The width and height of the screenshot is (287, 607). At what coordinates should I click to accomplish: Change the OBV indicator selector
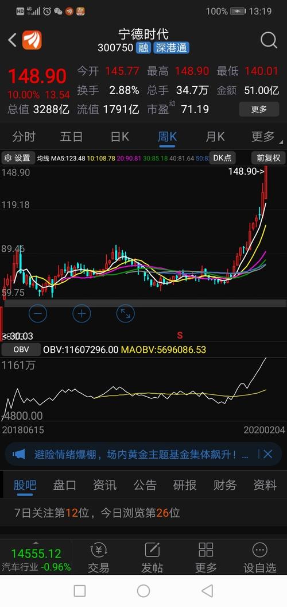coord(21,349)
